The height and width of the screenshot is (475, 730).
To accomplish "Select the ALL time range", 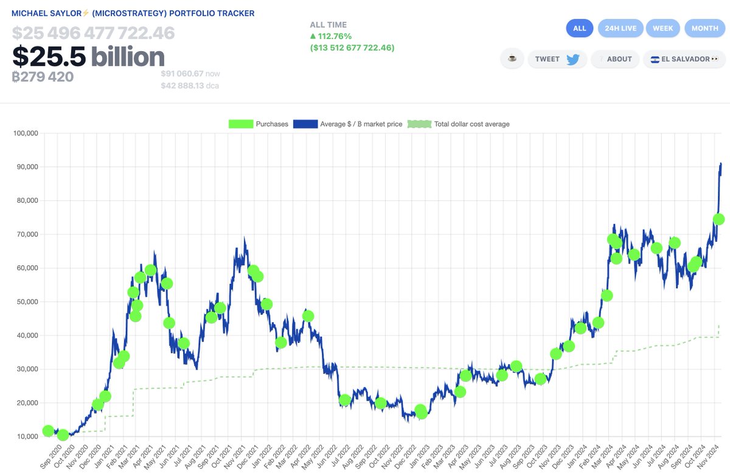I will tap(580, 28).
